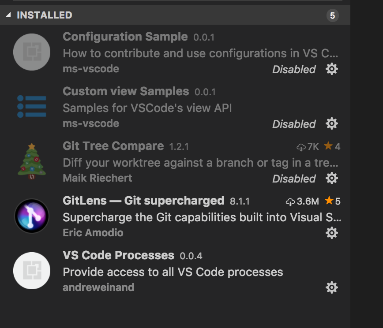
Task: Click the Git Tree Compare download count
Action: (308, 147)
